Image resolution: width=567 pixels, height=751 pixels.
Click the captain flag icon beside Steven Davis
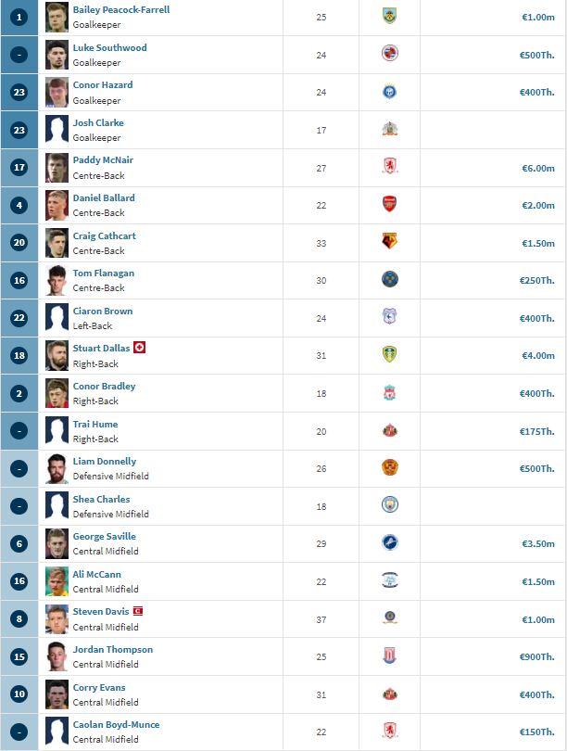coord(138,611)
